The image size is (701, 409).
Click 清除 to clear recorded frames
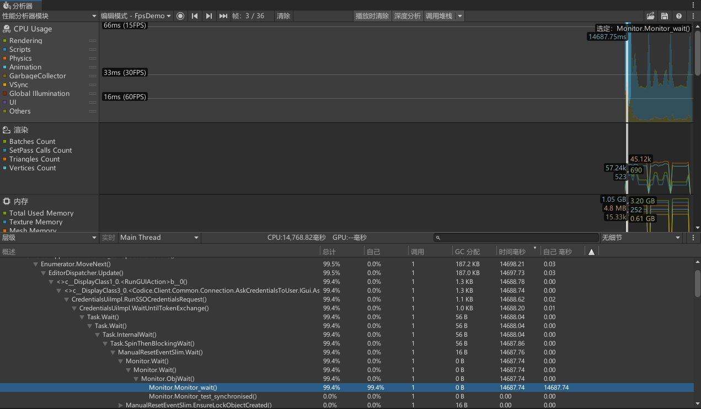tap(283, 16)
